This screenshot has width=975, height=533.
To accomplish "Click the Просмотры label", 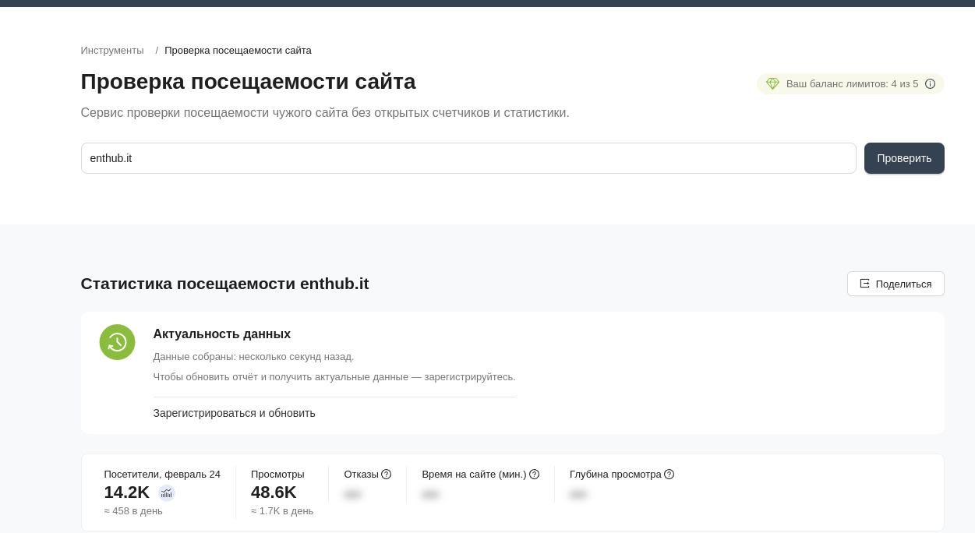I will [x=277, y=474].
